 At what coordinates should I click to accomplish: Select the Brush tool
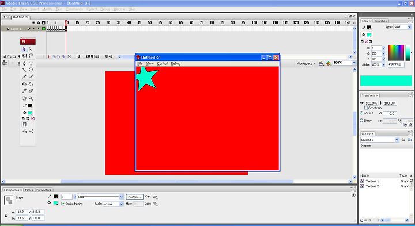(31, 76)
